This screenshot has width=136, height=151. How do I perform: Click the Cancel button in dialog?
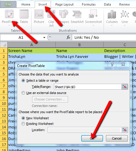117,138
